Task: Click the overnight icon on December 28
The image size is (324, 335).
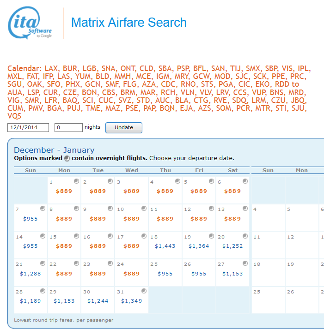Action: pos(43,291)
